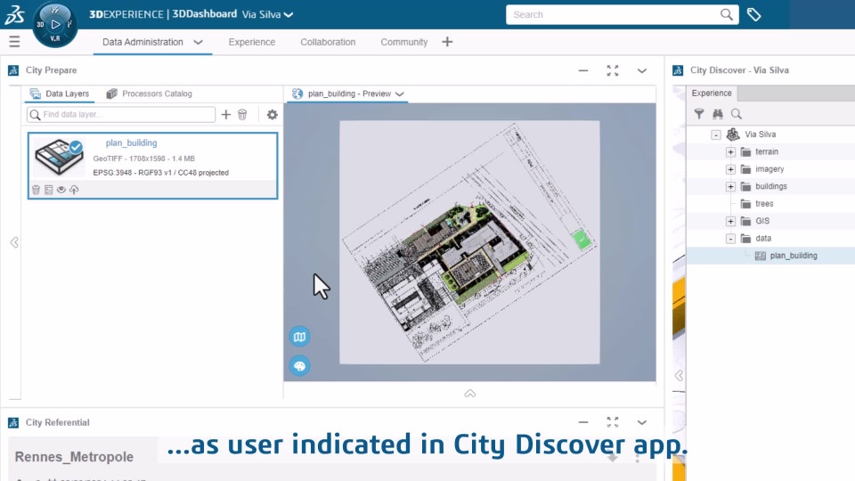Maximize the City Referential widget
The image size is (855, 481).
coord(613,422)
